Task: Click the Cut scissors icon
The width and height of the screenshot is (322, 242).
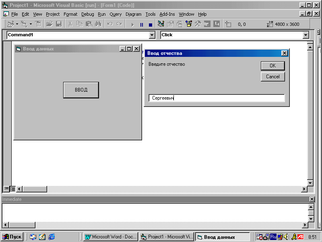Action: point(70,24)
